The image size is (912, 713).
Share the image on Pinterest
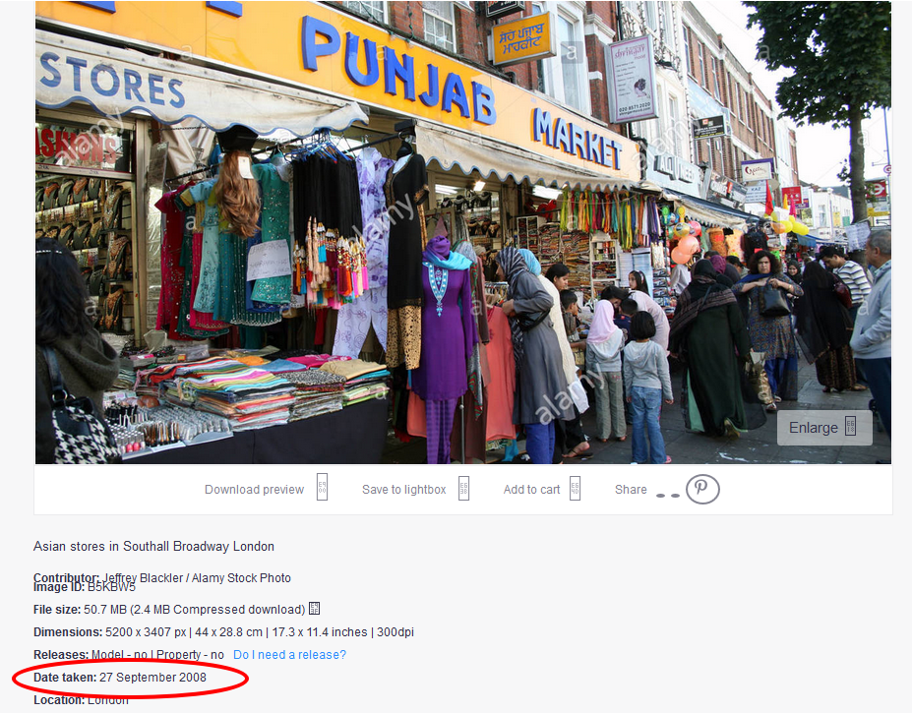[702, 489]
